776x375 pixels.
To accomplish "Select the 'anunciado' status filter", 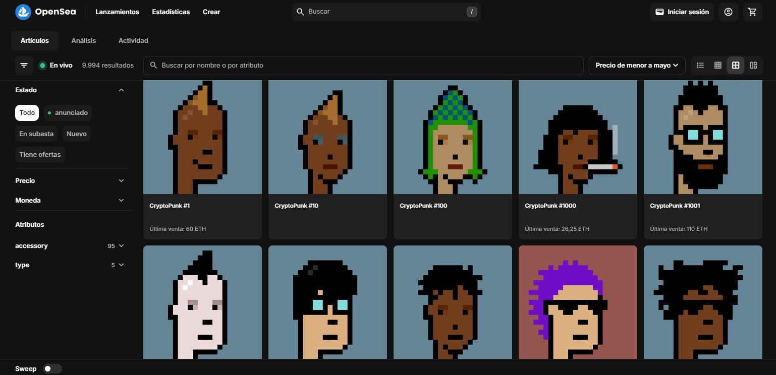I will (68, 113).
